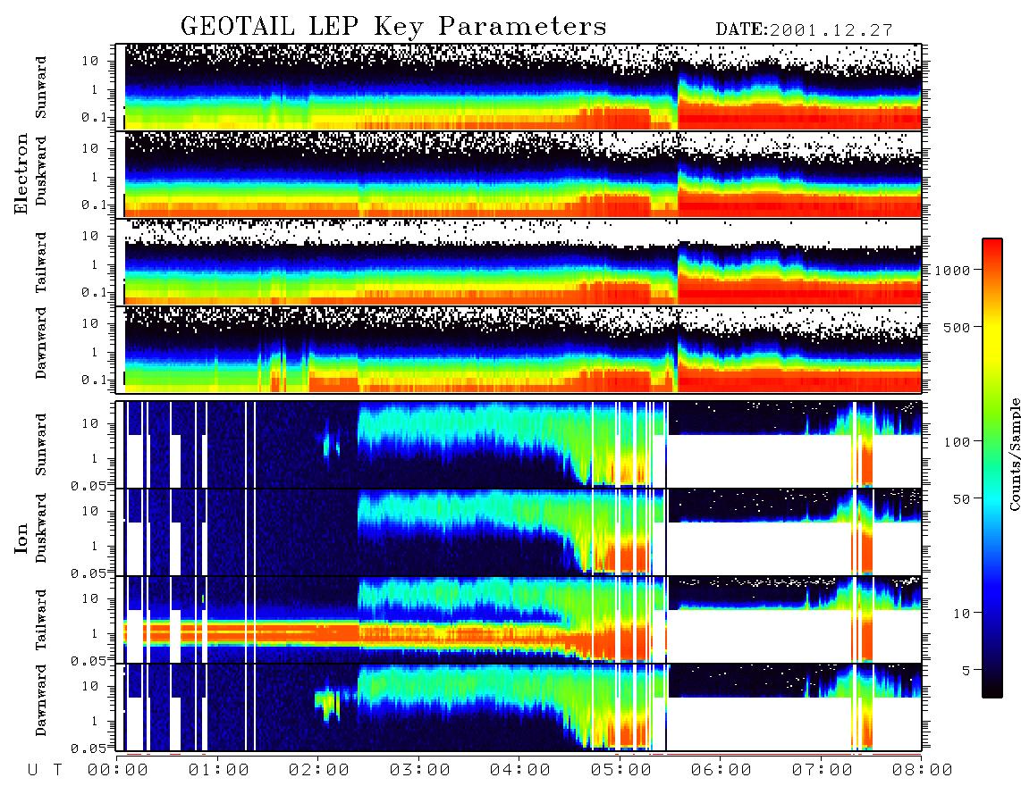Click the Electron Tailward spectrogram panel
Screen dimensions: 1021x786
pos(519,263)
